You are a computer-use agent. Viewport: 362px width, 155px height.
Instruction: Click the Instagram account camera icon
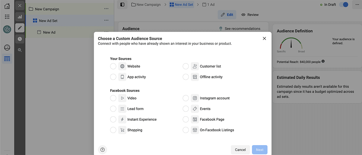[195, 98]
